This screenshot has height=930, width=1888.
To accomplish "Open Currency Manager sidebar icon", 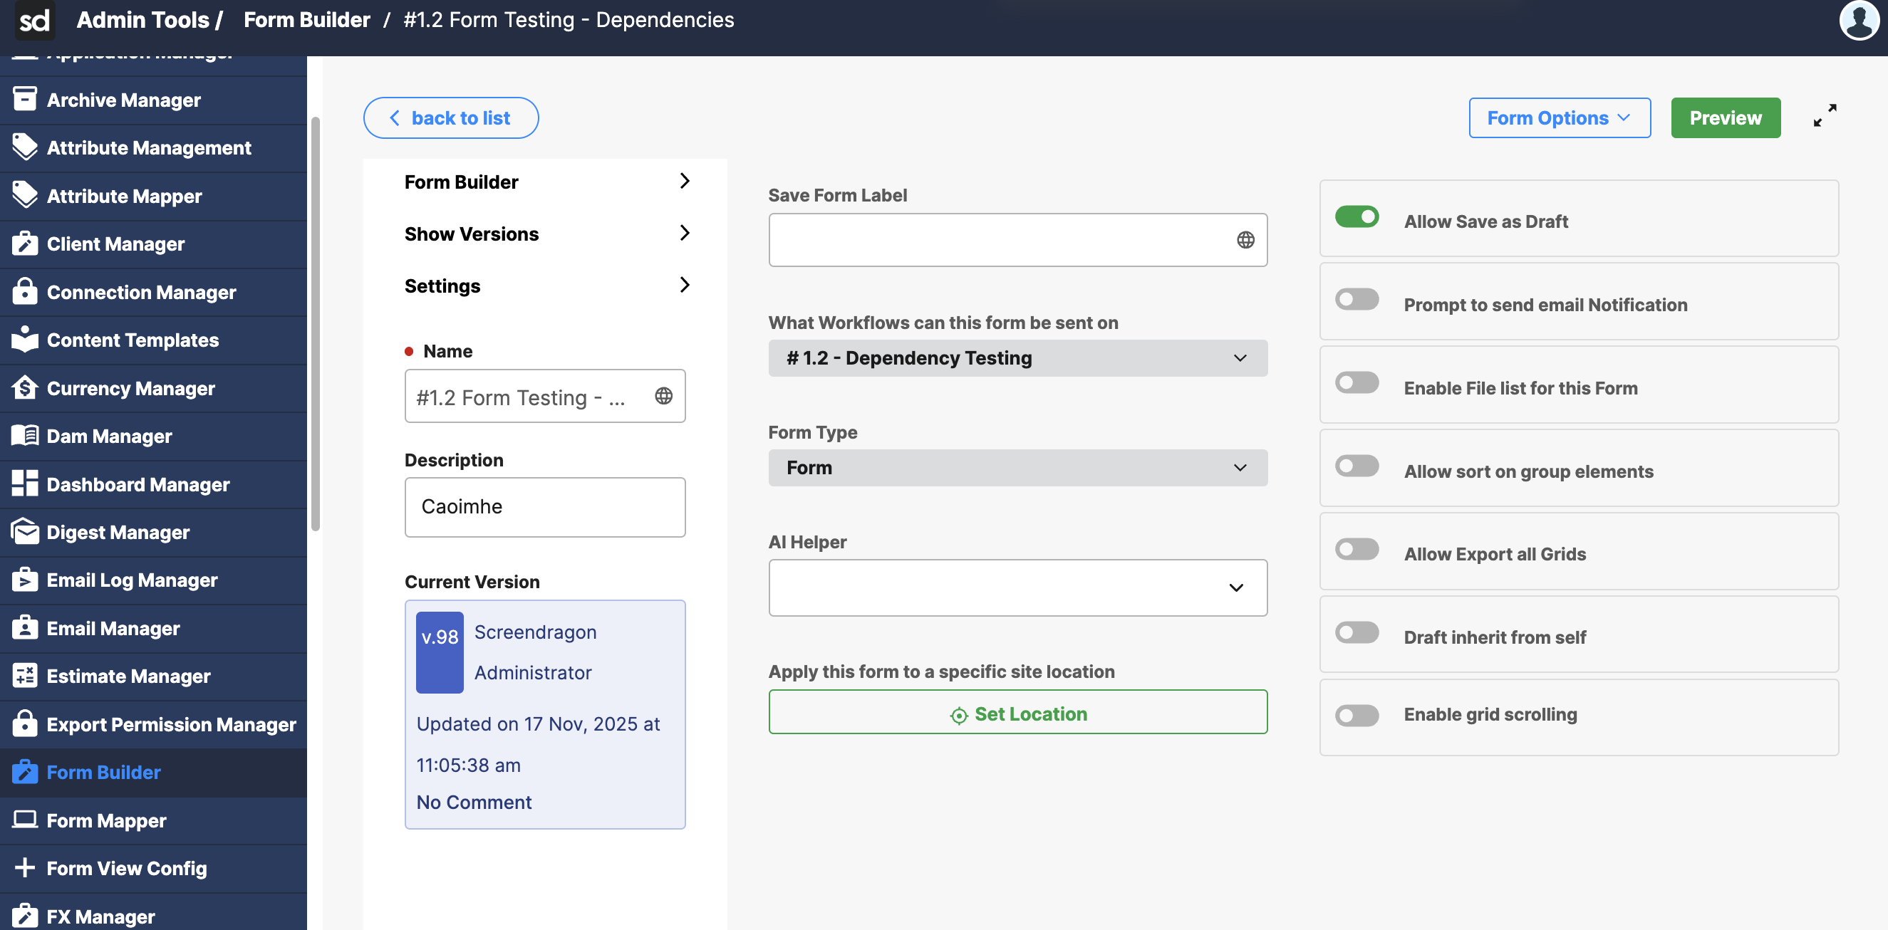I will click(x=24, y=388).
